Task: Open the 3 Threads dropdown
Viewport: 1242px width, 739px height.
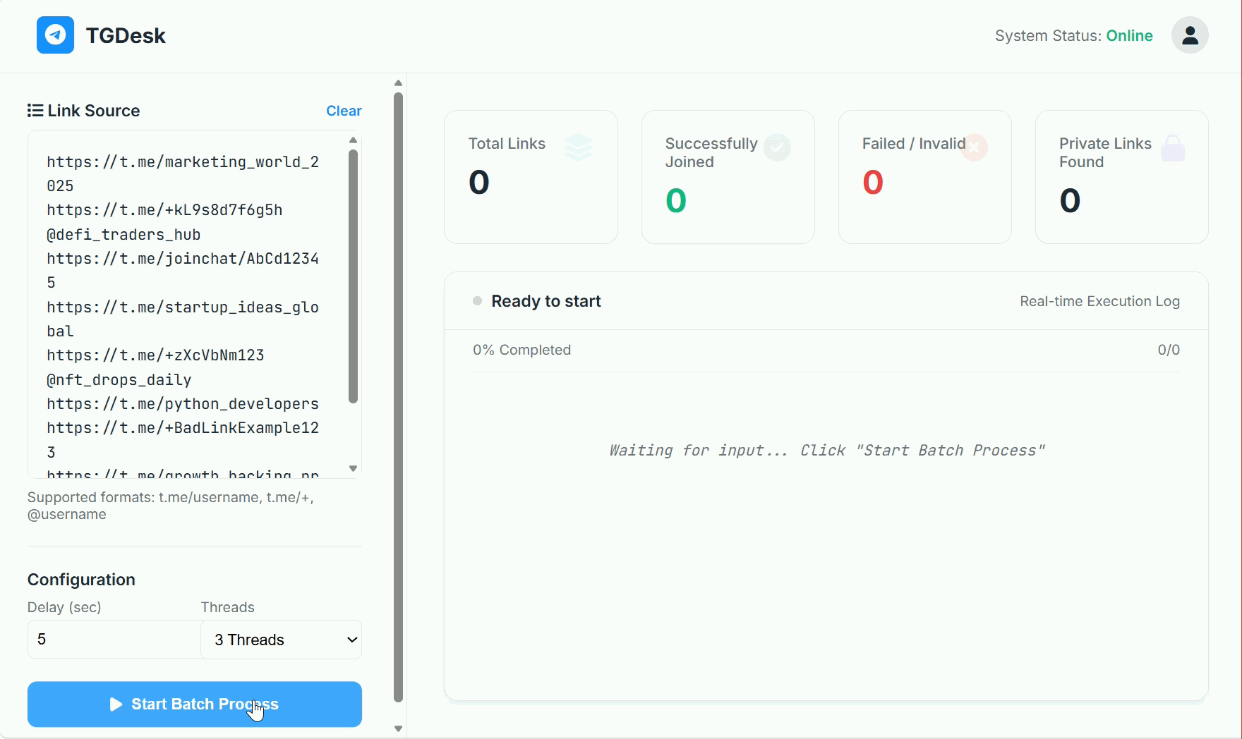Action: [280, 640]
